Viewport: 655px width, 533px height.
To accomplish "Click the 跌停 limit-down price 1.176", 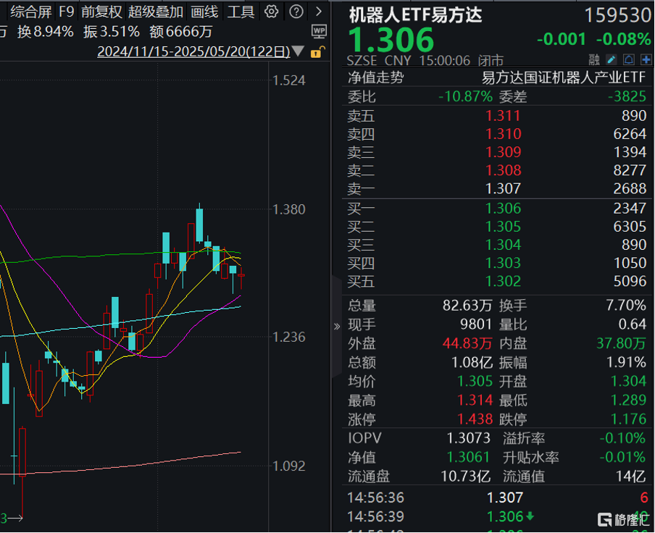I will coord(628,419).
